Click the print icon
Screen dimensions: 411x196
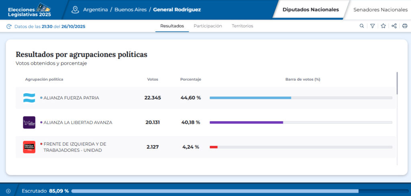point(405,26)
